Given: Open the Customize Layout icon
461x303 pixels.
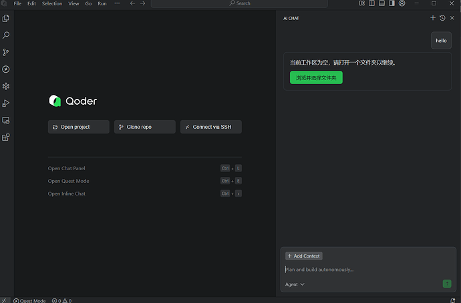Looking at the screenshot, I should pyautogui.click(x=362, y=3).
